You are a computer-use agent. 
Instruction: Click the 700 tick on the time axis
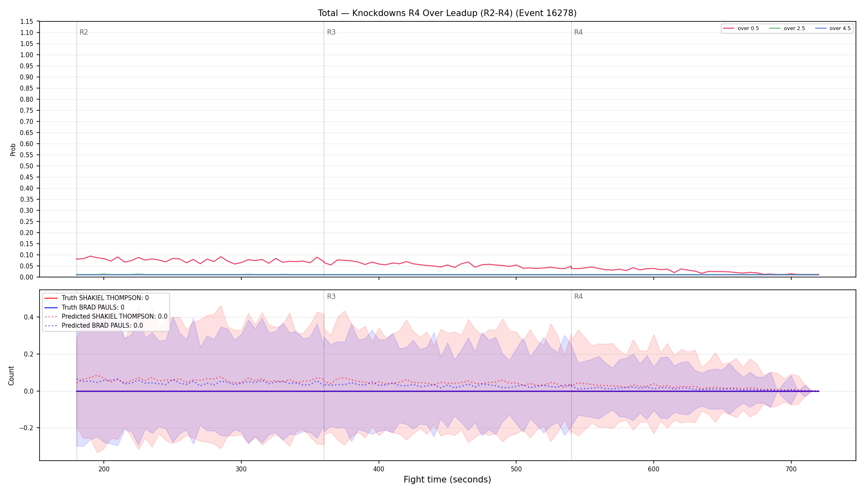[791, 469]
